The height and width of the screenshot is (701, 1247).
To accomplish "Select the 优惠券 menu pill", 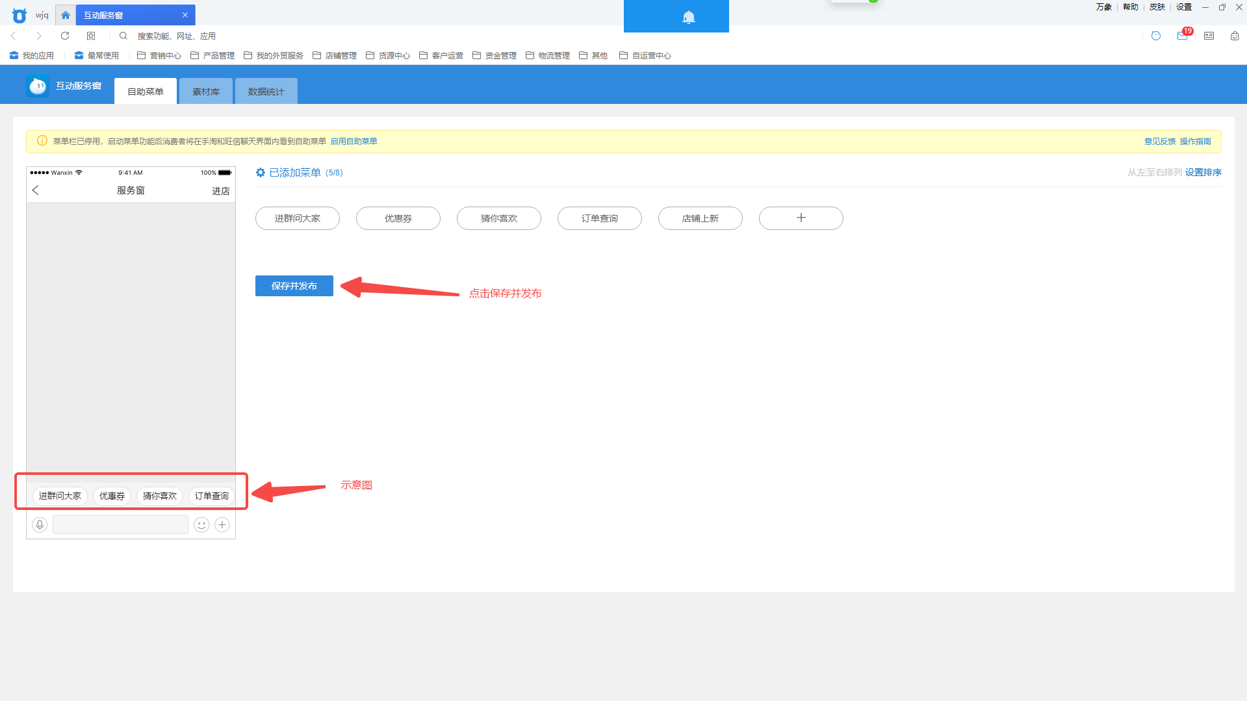I will (398, 218).
